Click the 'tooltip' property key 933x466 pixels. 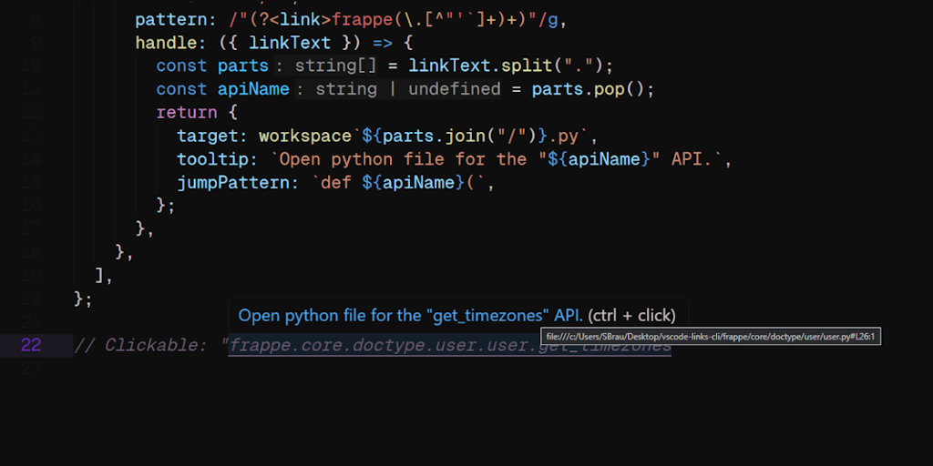click(x=212, y=159)
